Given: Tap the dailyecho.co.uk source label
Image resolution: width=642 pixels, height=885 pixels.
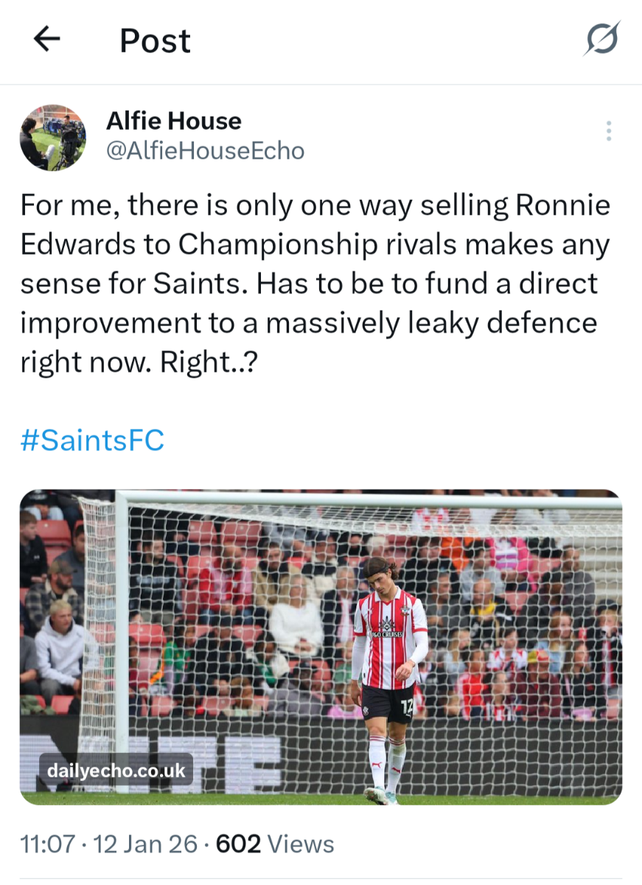Looking at the screenshot, I should (116, 771).
